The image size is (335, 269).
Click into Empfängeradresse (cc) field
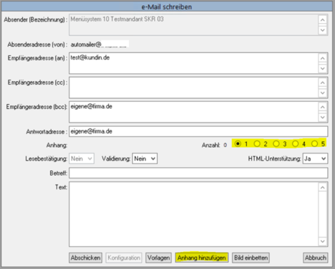194,88
